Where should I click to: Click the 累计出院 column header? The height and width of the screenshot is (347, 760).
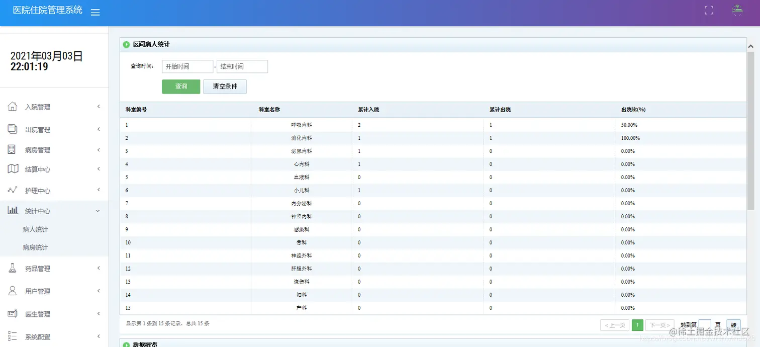click(x=500, y=109)
